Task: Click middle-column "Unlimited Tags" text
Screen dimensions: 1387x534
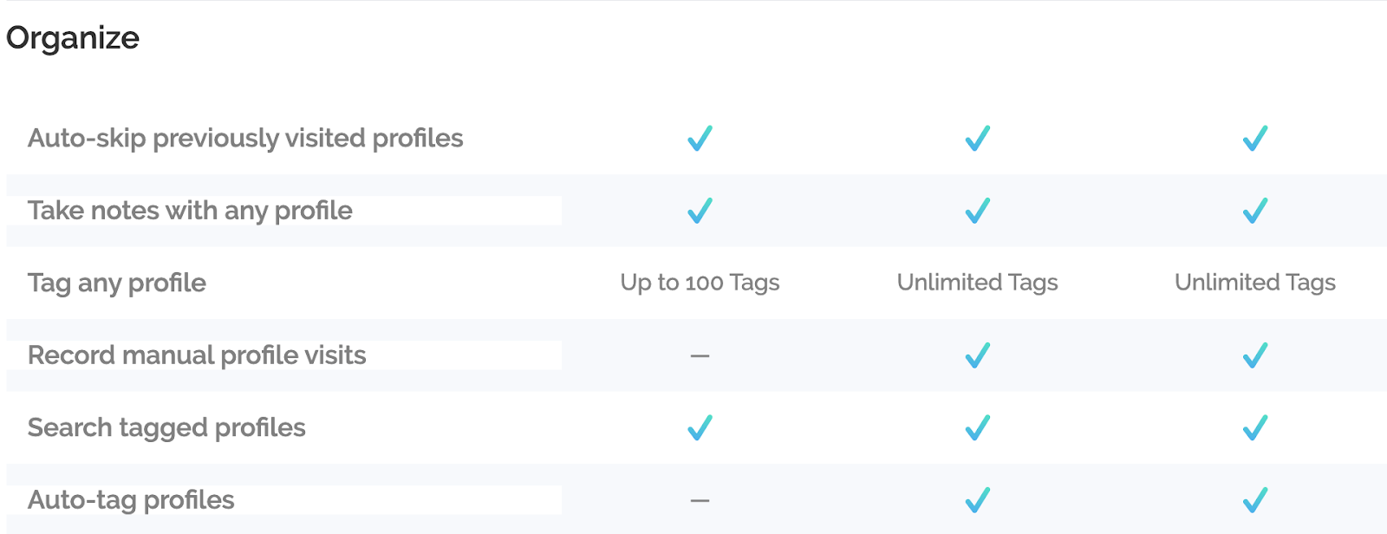Action: pyautogui.click(x=977, y=283)
